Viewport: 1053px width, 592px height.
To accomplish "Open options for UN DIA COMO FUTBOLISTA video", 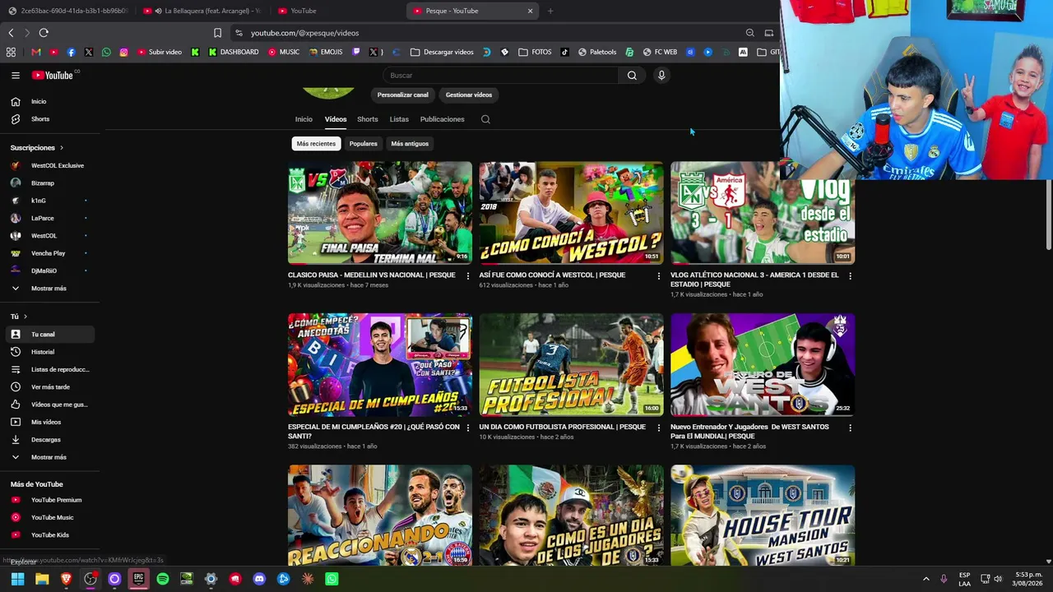I will click(658, 428).
